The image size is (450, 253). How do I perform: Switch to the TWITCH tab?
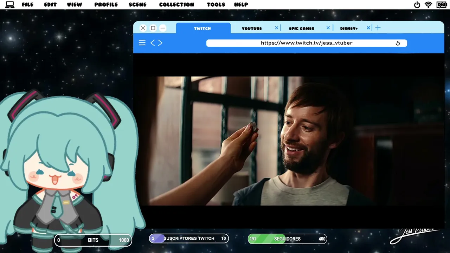click(203, 28)
